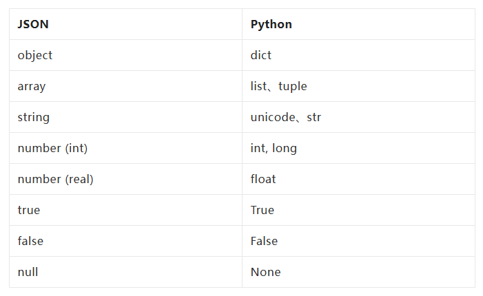The height and width of the screenshot is (296, 483).
Task: Click the Python column header
Action: (358, 24)
